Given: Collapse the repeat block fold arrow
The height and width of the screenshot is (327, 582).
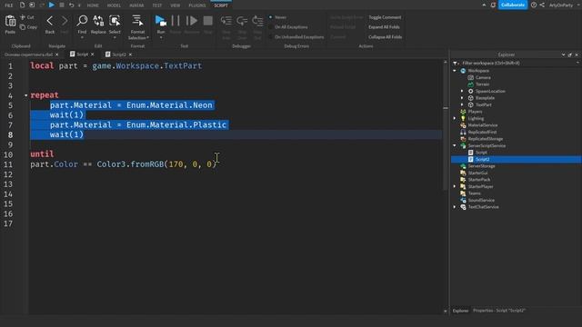Looking at the screenshot, I should click(26, 95).
